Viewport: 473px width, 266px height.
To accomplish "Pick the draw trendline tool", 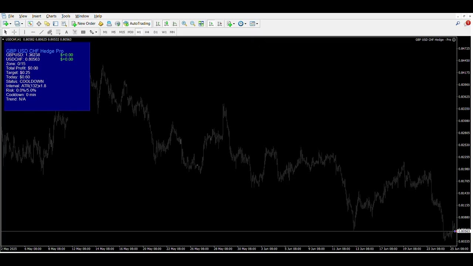I will (41, 32).
